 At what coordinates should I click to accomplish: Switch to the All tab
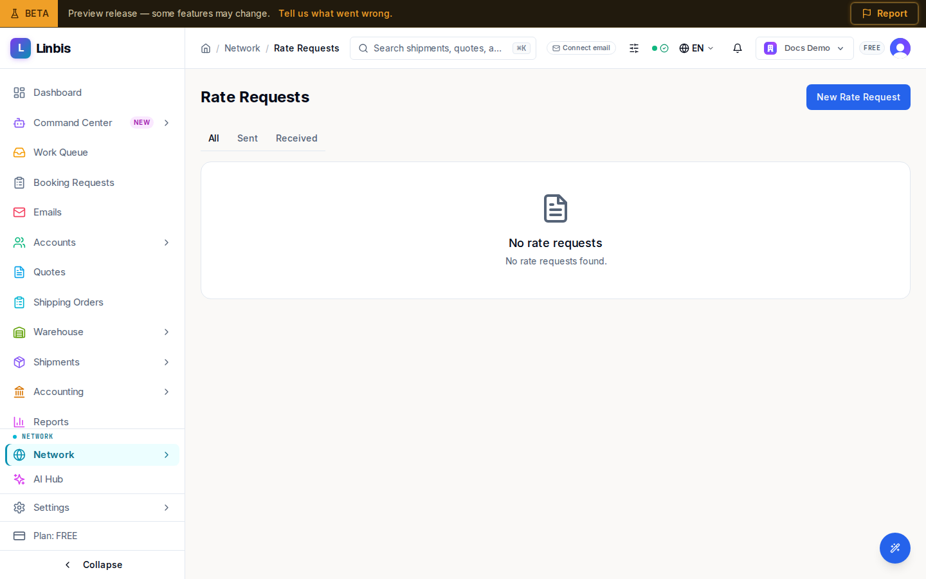click(213, 138)
